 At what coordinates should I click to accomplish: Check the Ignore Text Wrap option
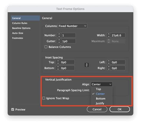[44, 98]
